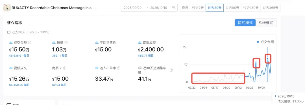Click the $5,450.36 每日 average text
This screenshot has height=105, width=305.
pyautogui.click(x=19, y=85)
